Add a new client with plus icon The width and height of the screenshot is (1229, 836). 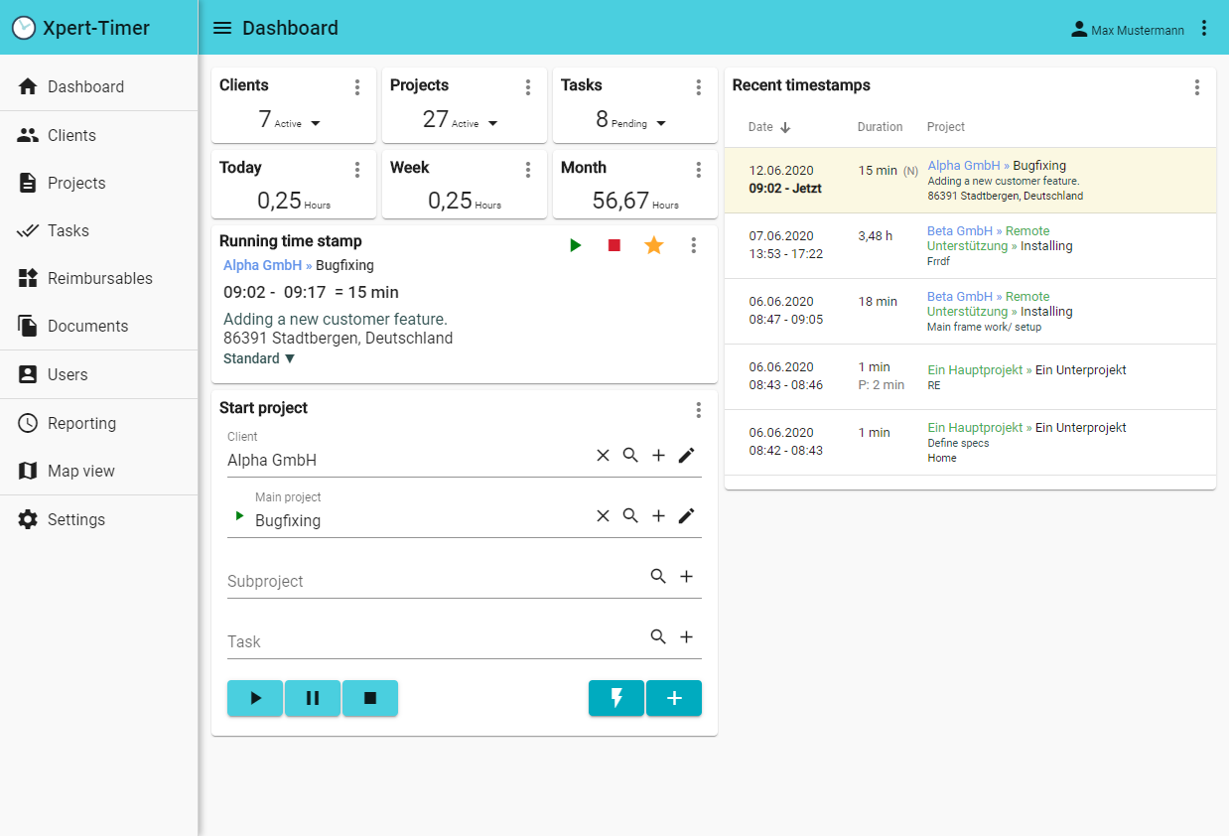coord(658,455)
